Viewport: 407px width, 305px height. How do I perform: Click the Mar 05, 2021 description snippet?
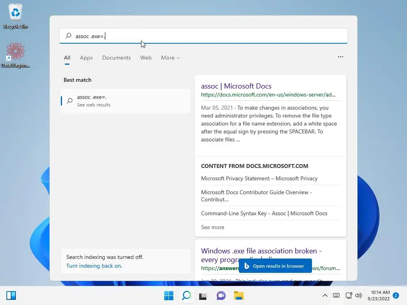pyautogui.click(x=269, y=124)
